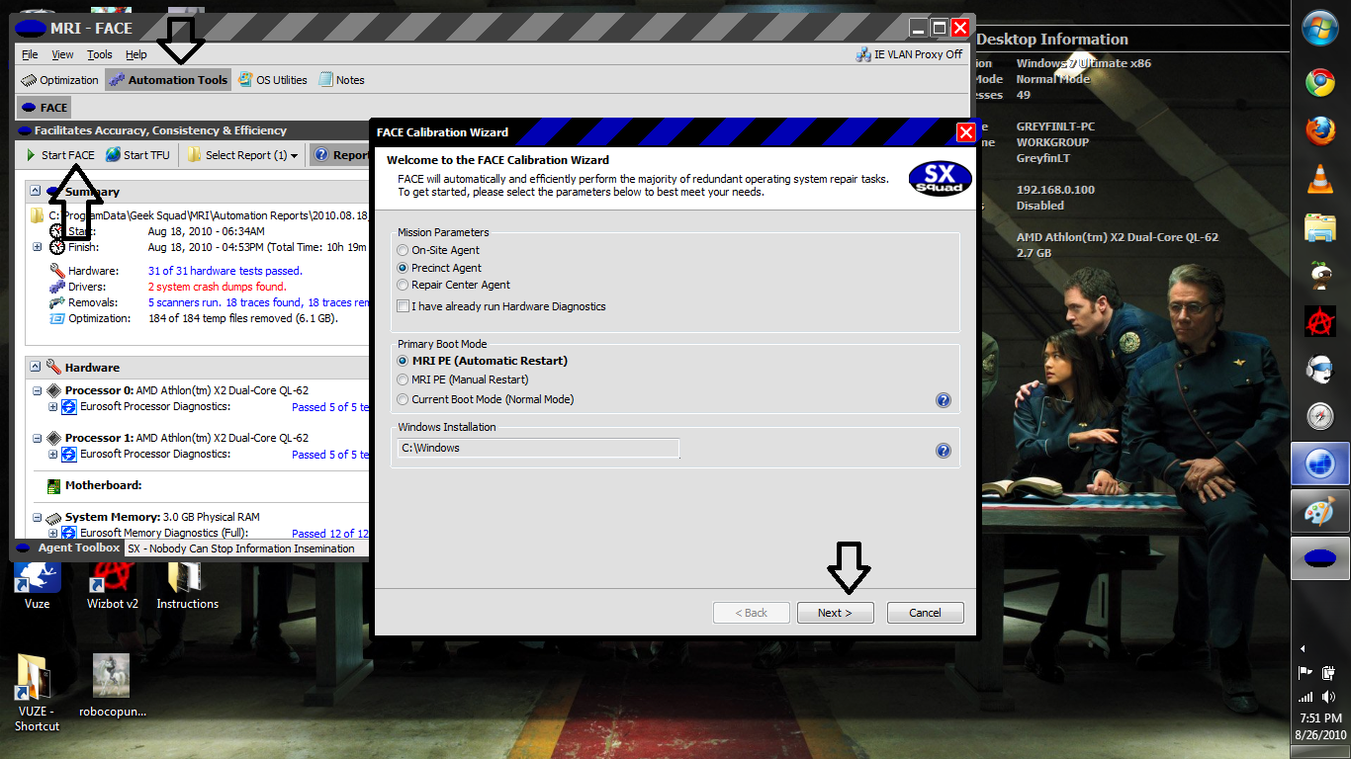Collapse the Hardware section

(35, 367)
